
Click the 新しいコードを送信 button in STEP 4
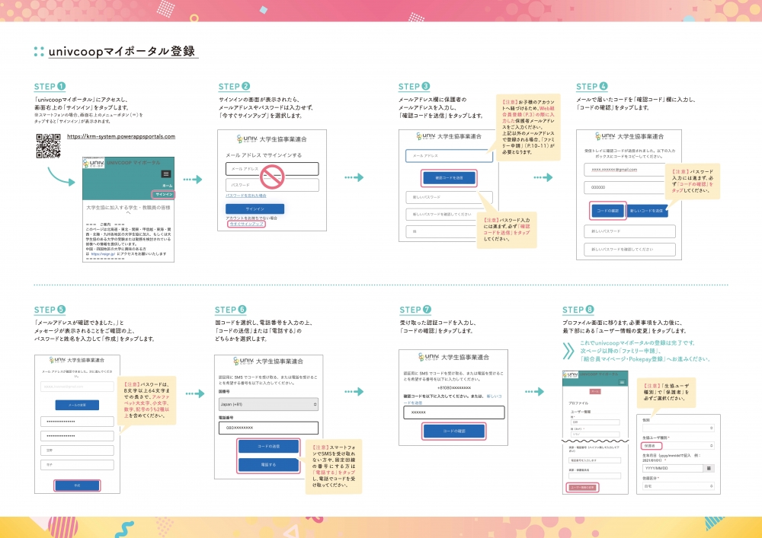click(x=646, y=211)
